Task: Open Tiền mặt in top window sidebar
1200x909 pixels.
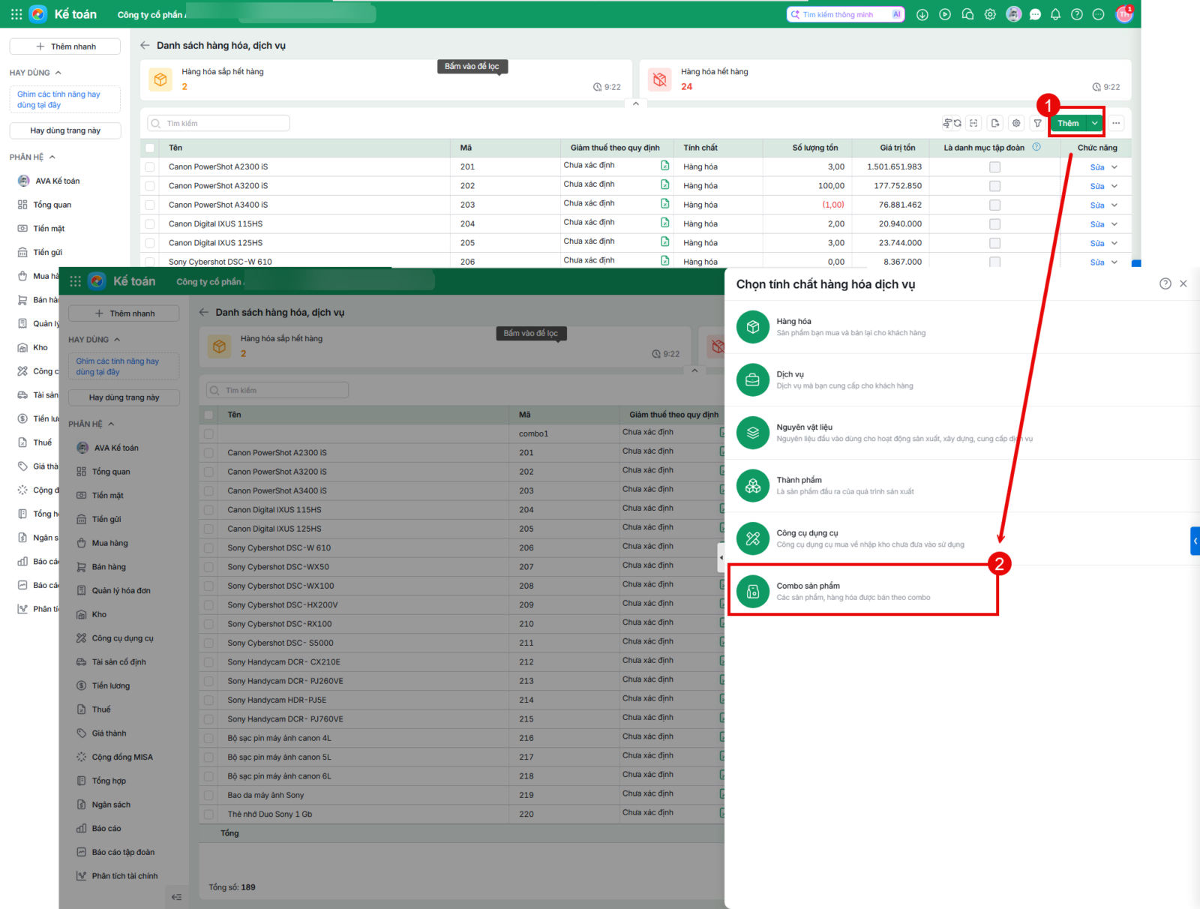Action: 41,229
